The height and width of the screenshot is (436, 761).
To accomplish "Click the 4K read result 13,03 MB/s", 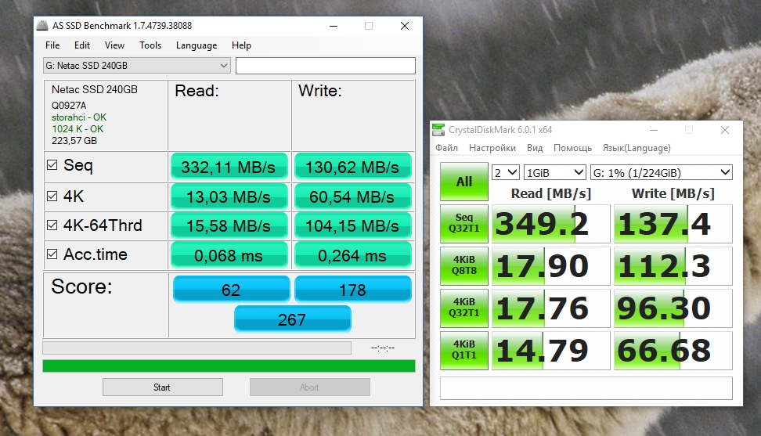I will tap(229, 197).
